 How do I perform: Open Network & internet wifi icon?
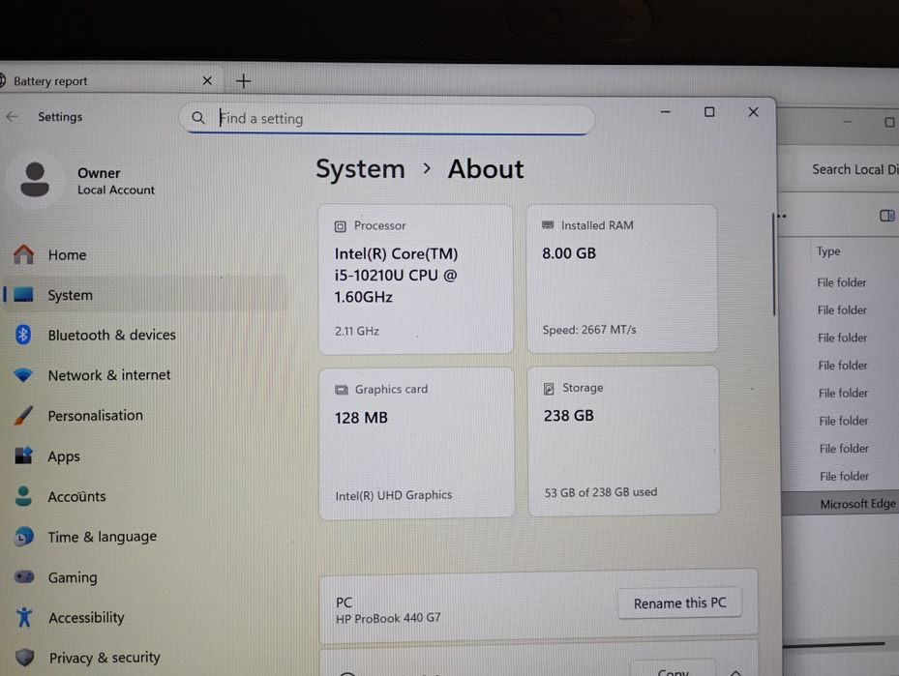click(x=23, y=375)
